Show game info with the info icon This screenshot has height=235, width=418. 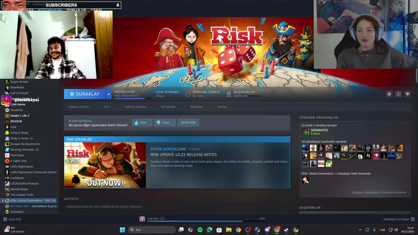[398, 94]
